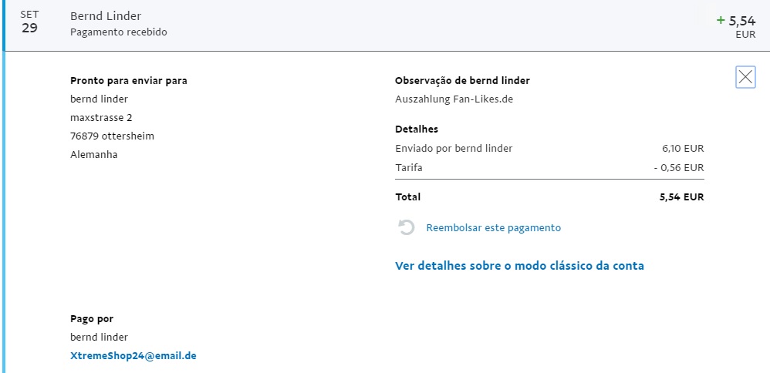
Task: Click the Alemanha country line
Action: point(93,154)
